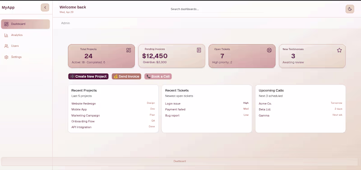
Task: Toggle dark mode with moon icon
Action: [x=350, y=9]
